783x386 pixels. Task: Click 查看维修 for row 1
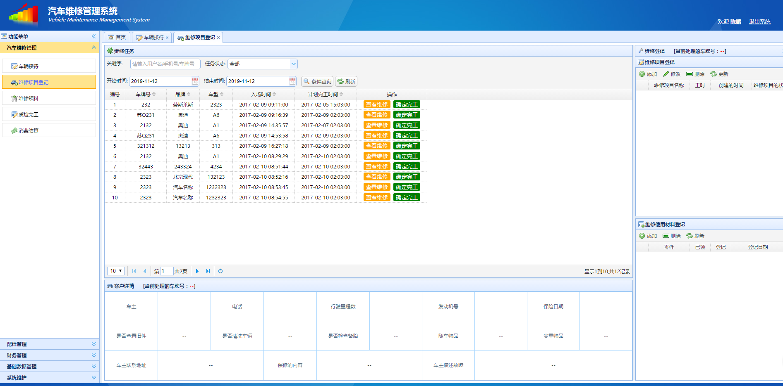coord(377,104)
